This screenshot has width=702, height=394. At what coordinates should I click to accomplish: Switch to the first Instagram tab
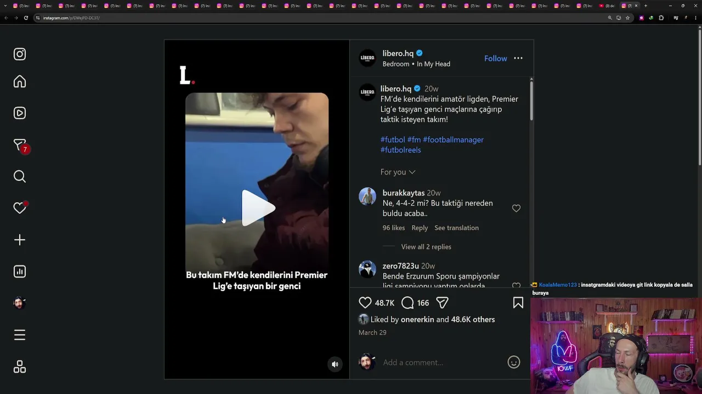(x=21, y=6)
